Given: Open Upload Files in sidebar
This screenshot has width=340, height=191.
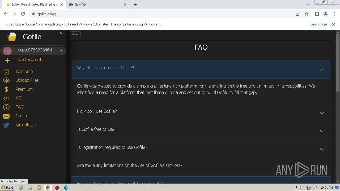Looking at the screenshot, I should tap(27, 80).
